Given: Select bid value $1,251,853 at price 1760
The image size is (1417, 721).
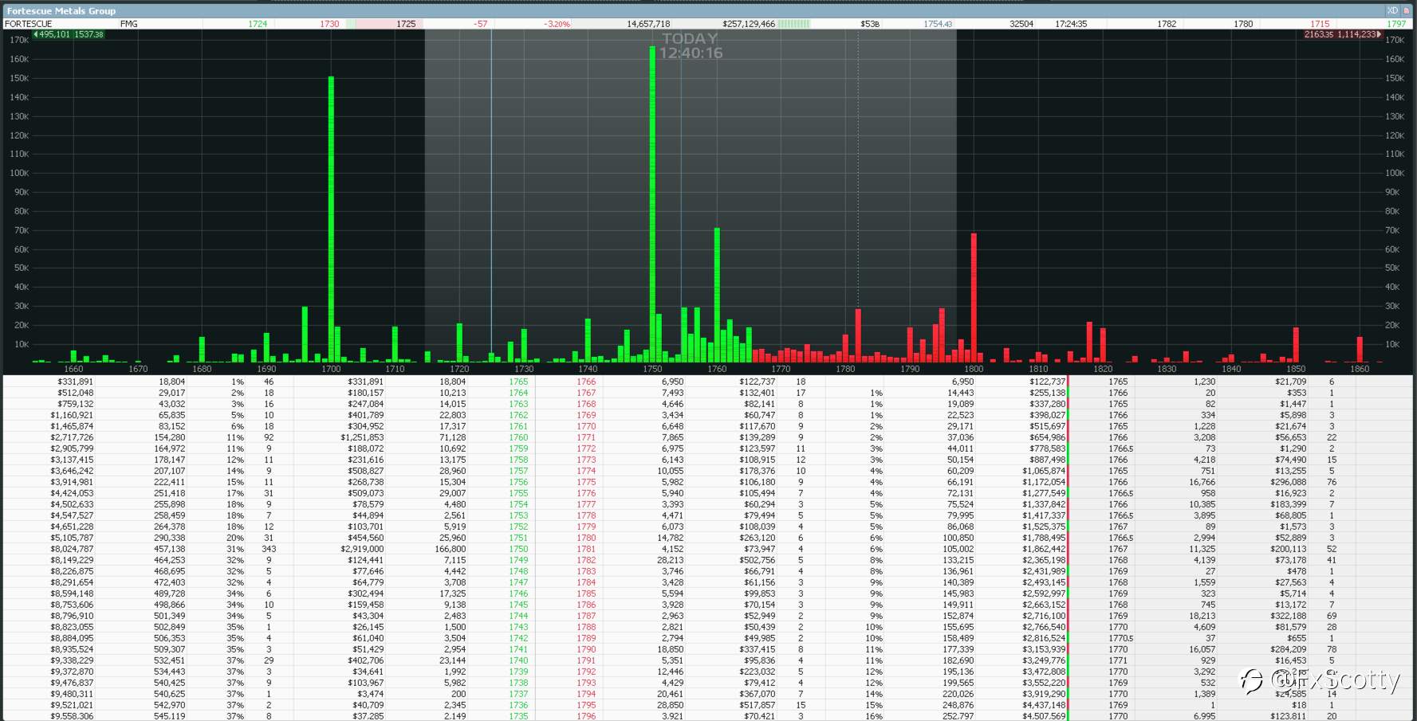Looking at the screenshot, I should pyautogui.click(x=362, y=437).
